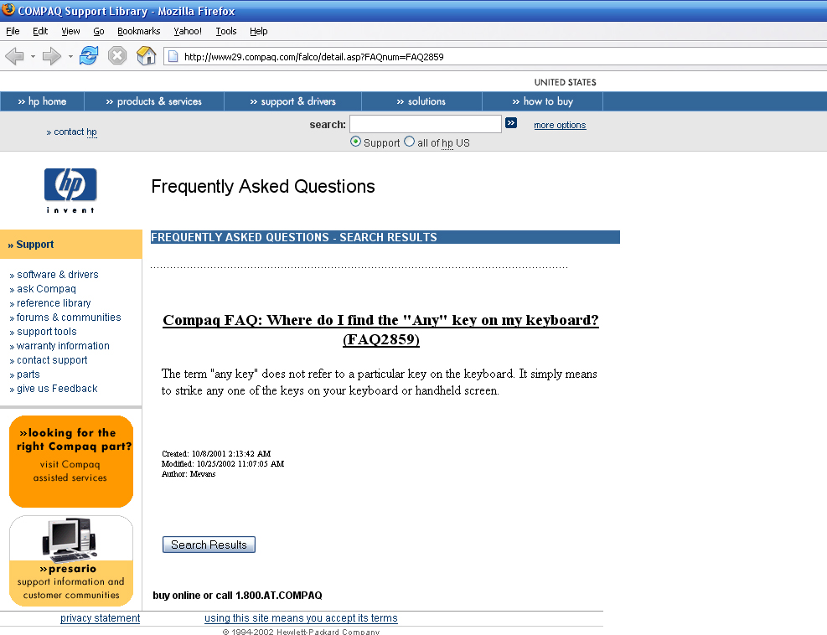
Task: Open the solutions navigation tab
Action: click(x=421, y=101)
